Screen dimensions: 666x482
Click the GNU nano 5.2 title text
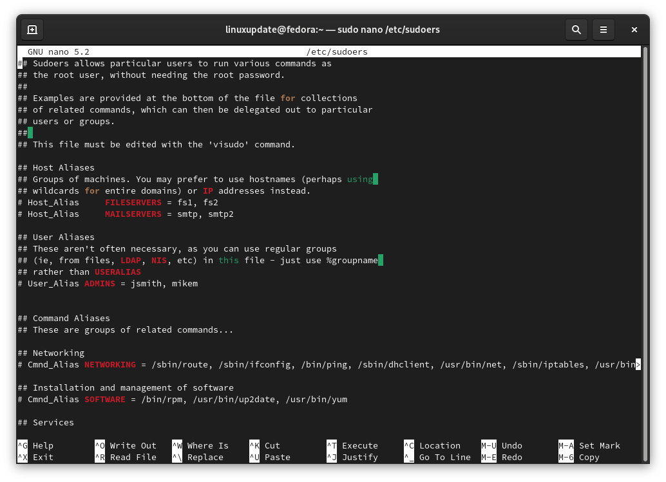tap(59, 51)
